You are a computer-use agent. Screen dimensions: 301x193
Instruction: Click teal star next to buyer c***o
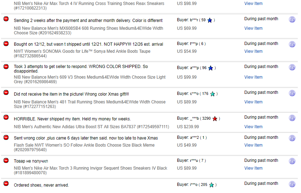[212, 94]
